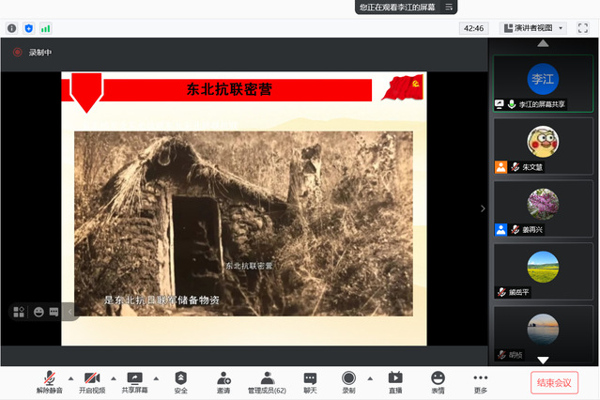Open the 邀请 invite icon
This screenshot has width=600, height=400.
pyautogui.click(x=223, y=381)
